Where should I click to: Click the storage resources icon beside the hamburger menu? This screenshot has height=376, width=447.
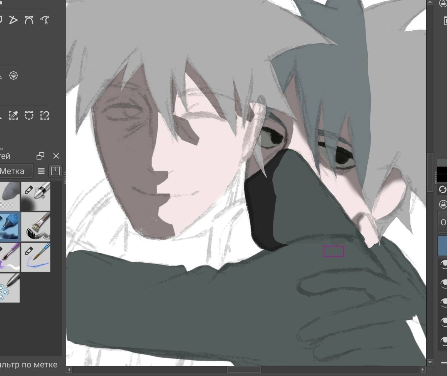click(55, 171)
